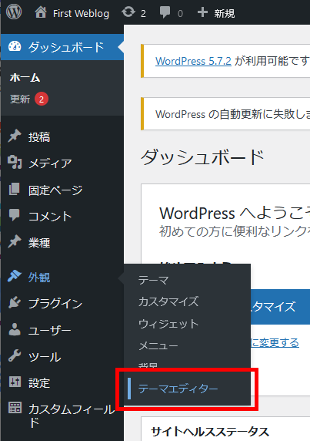Click the サイトヘルスステータス panel heading
Screen dimensions: 310x441
click(x=210, y=432)
